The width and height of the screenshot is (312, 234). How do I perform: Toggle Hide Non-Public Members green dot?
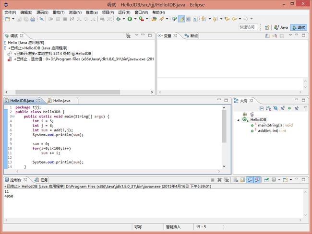289,108
